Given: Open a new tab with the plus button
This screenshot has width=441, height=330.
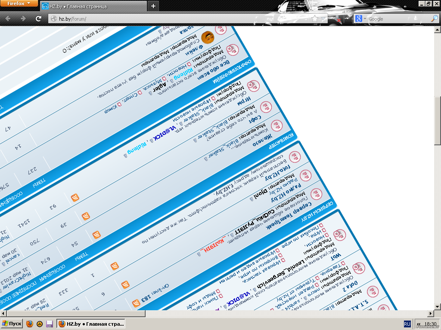Looking at the screenshot, I should click(x=153, y=6).
